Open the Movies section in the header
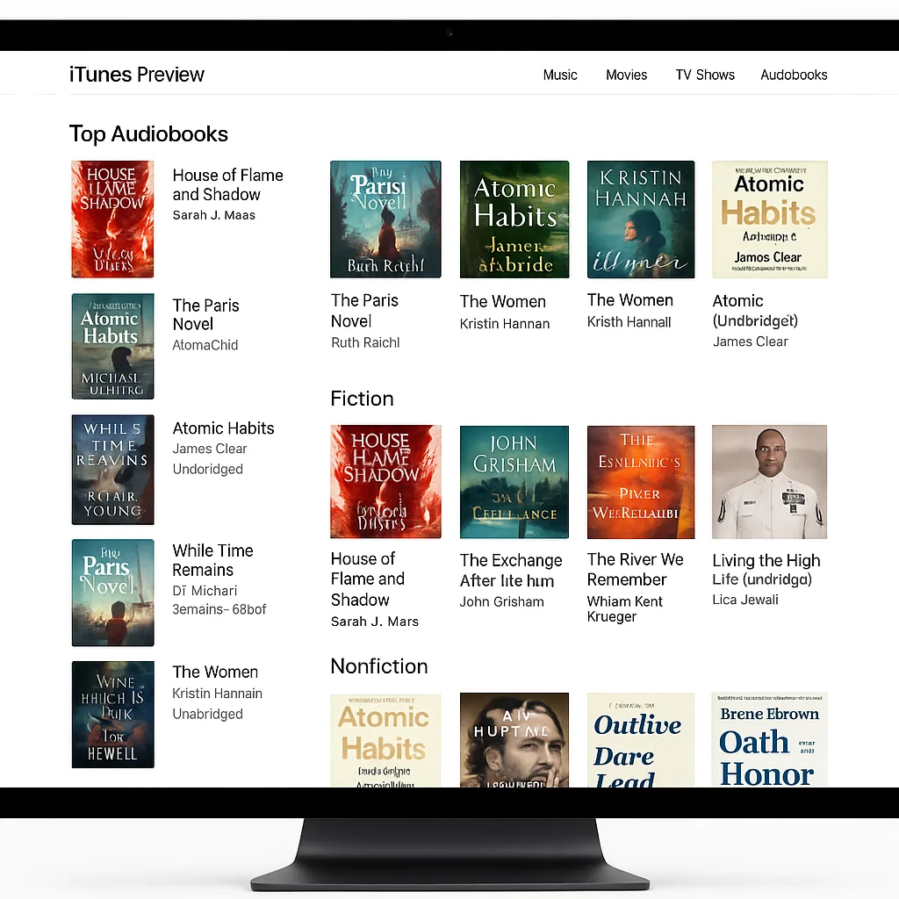Viewport: 899px width, 899px height. (x=626, y=76)
